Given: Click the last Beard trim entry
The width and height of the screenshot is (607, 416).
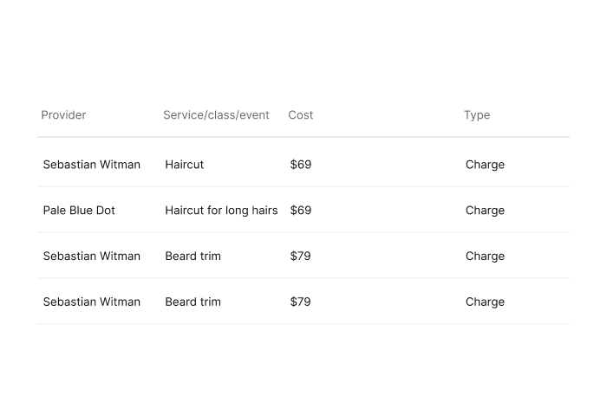Looking at the screenshot, I should tap(193, 302).
